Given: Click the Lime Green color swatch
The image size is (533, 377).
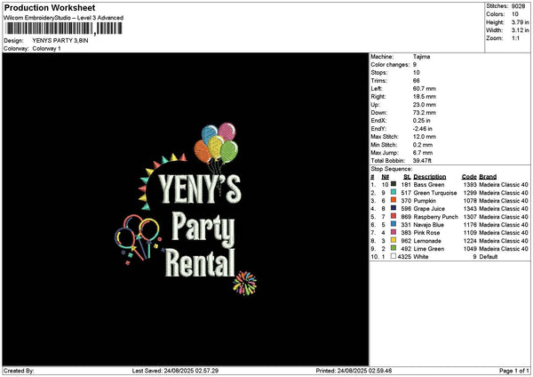Looking at the screenshot, I should pyautogui.click(x=394, y=248).
